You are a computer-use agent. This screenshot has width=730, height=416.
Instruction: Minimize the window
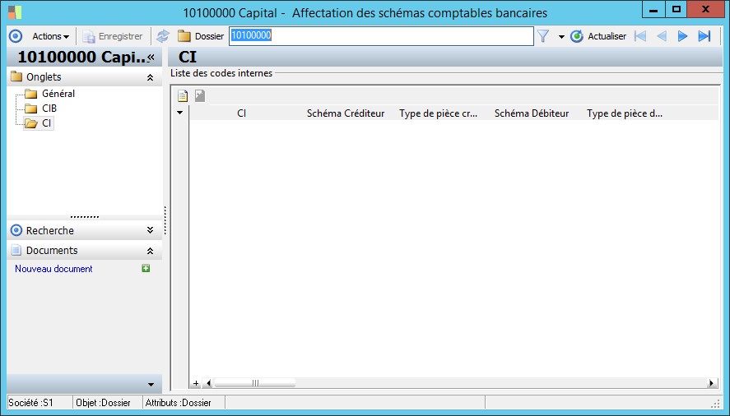pyautogui.click(x=653, y=10)
